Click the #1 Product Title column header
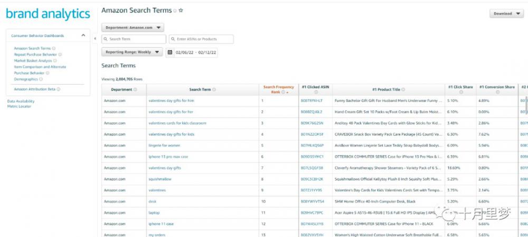 pyautogui.click(x=388, y=90)
